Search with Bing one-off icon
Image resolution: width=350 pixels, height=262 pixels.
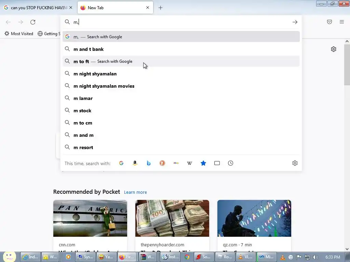tap(149, 163)
